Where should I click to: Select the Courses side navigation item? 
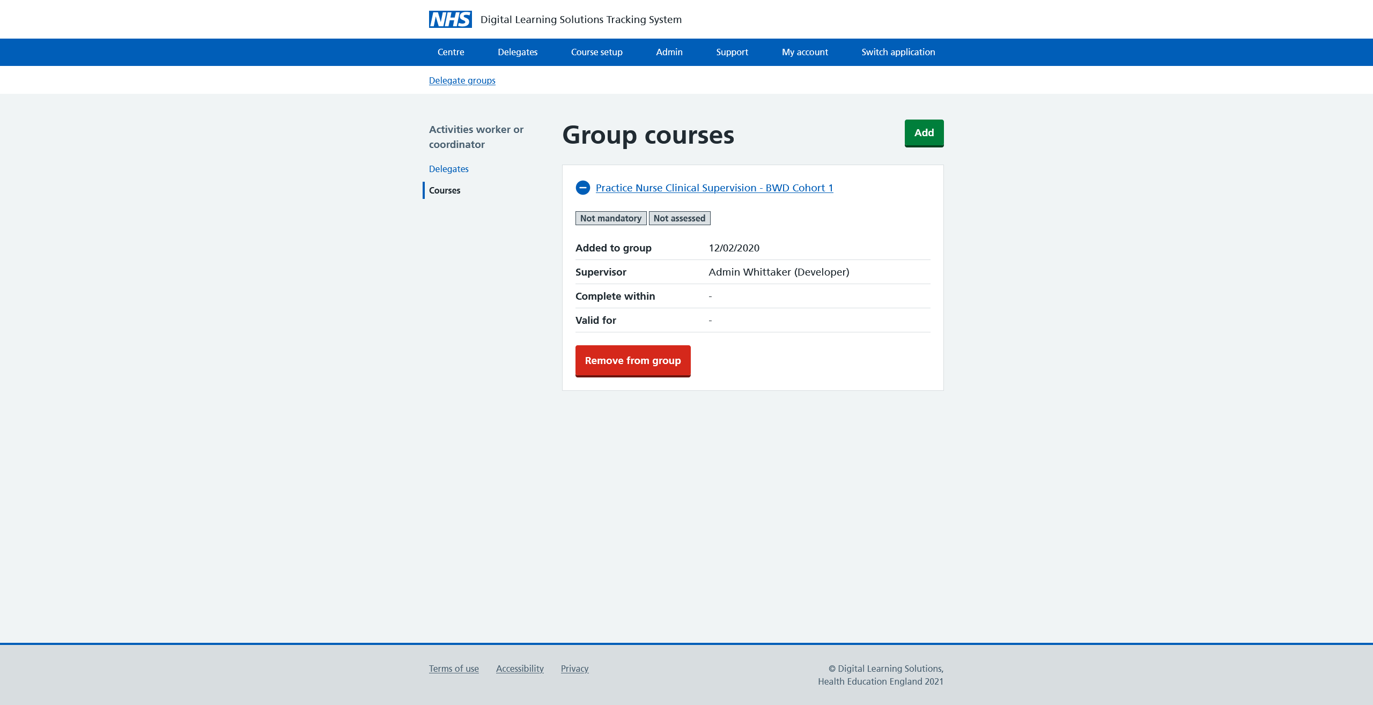coord(444,190)
